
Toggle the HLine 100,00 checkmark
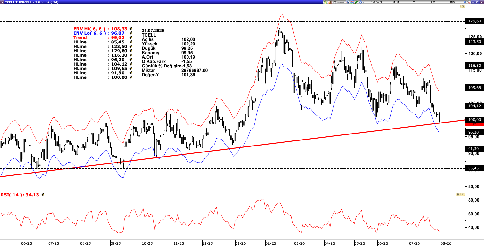tap(130, 77)
